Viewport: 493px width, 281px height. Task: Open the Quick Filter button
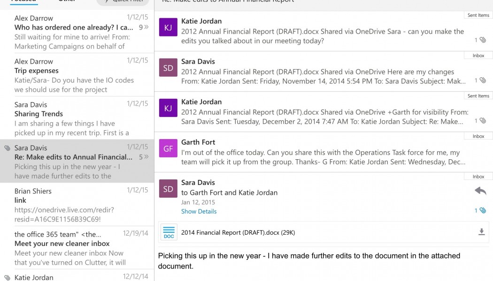click(122, 1)
